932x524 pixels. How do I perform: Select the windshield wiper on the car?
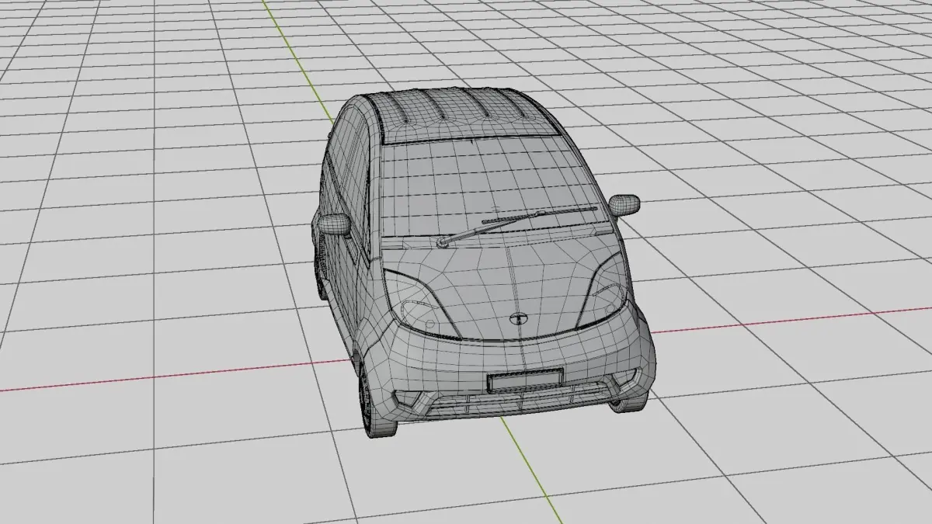(519, 226)
